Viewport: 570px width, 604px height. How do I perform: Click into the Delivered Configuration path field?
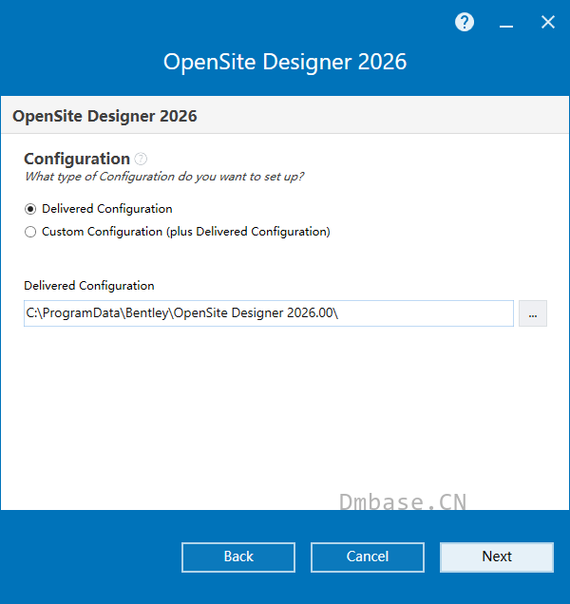click(269, 313)
